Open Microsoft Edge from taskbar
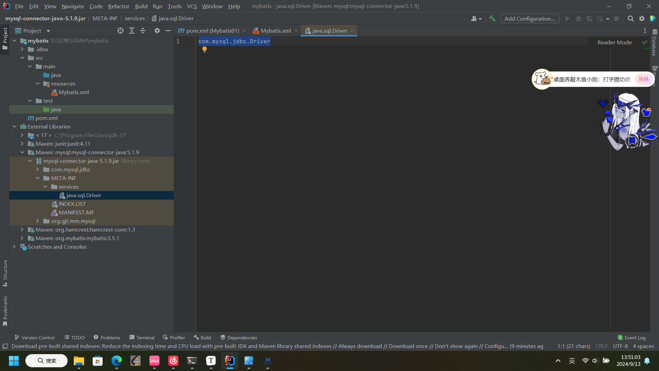This screenshot has height=371, width=659. (x=116, y=361)
